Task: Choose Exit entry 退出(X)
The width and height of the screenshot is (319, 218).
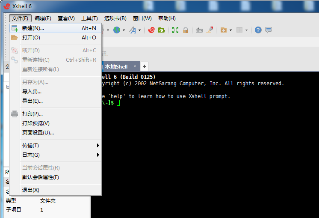Action: point(55,190)
